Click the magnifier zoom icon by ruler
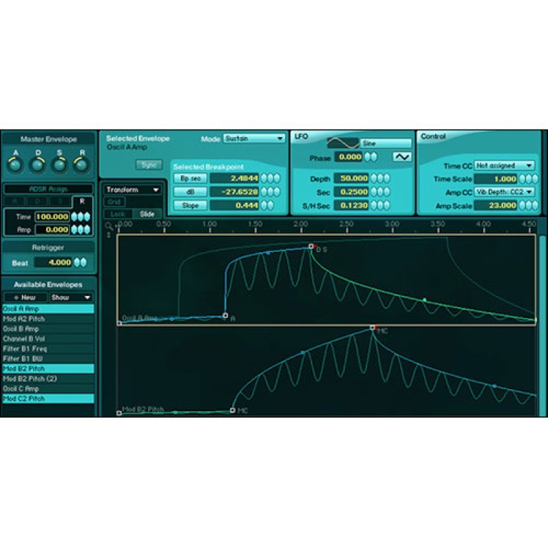 pos(108,225)
